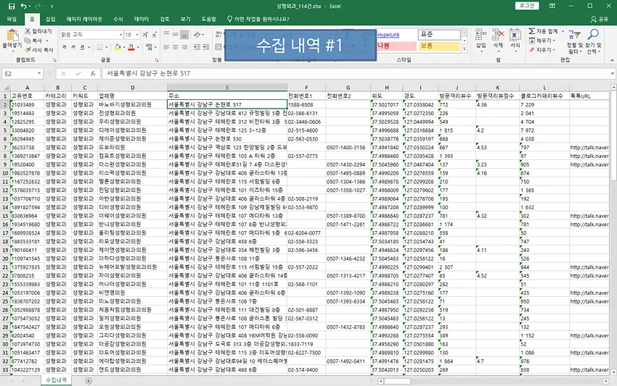617x386 pixels.
Task: Rotate text with orientation tool
Action: 197,35
